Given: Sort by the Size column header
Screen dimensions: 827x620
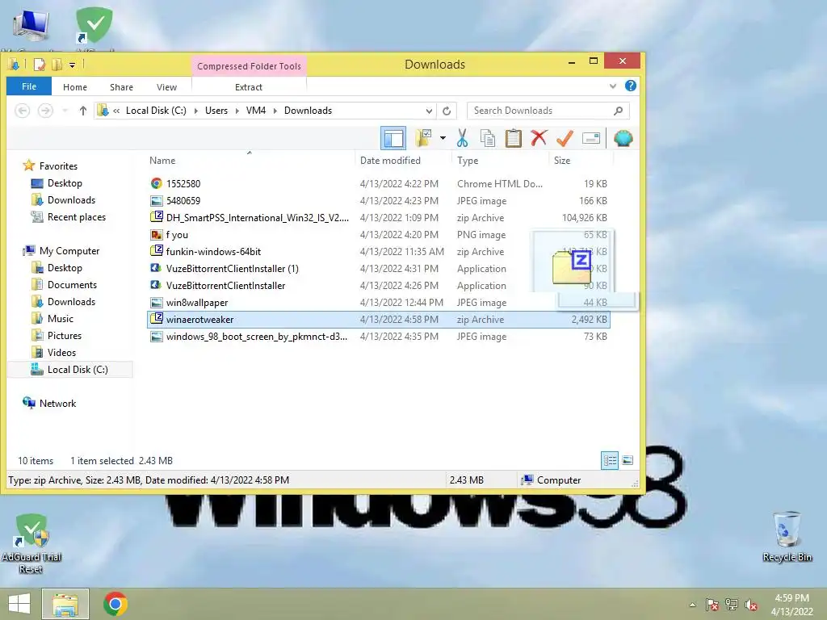Looking at the screenshot, I should pyautogui.click(x=562, y=161).
